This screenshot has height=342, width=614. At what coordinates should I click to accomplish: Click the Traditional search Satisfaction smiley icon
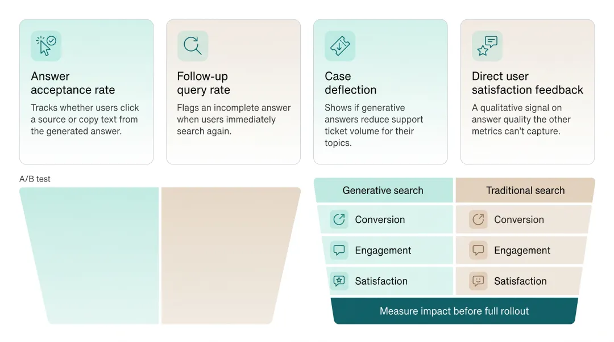coord(478,281)
